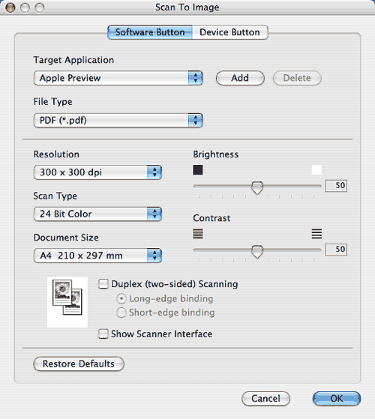
Task: Switch to the Device Button tab
Action: tap(229, 32)
